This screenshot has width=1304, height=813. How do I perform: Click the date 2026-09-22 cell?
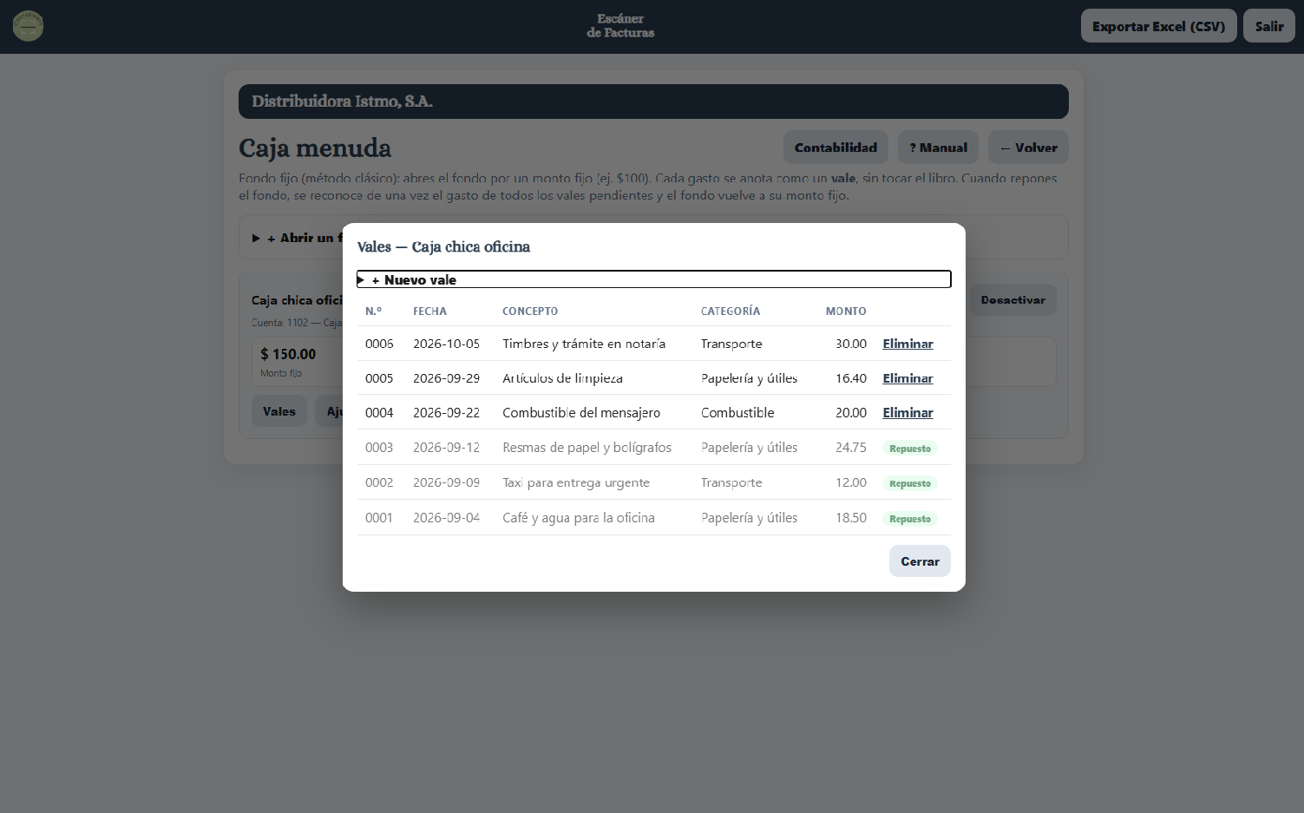(446, 413)
